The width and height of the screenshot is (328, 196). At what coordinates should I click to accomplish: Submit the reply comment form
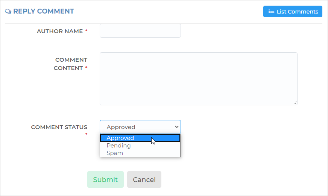point(105,179)
